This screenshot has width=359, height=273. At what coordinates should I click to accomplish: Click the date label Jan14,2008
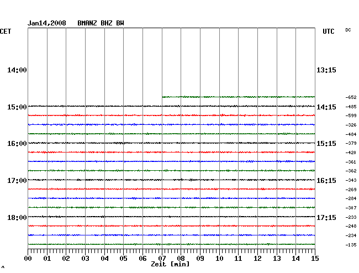(x=47, y=23)
